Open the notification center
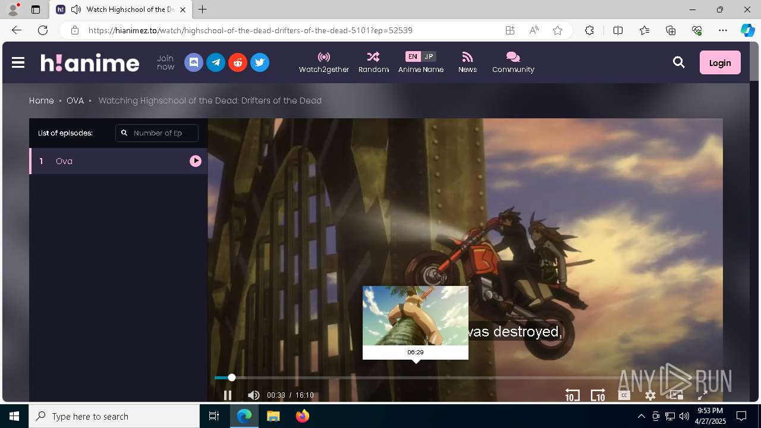Viewport: 761px width, 428px height. click(741, 416)
